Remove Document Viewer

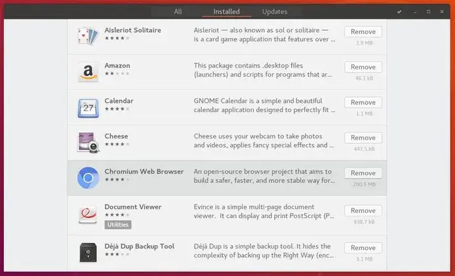[363, 210]
